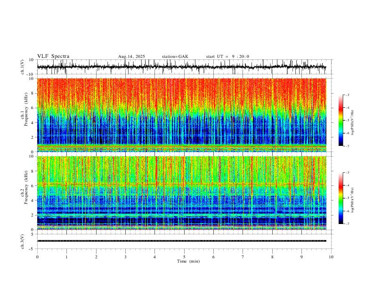Click the "-5" tick on ch.3(V) axis

pos(32,249)
